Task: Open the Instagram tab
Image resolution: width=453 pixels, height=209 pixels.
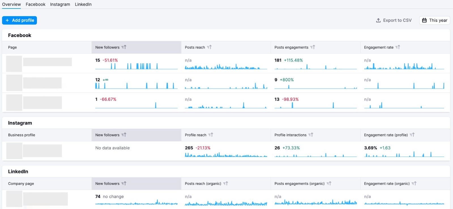Action: click(x=60, y=4)
